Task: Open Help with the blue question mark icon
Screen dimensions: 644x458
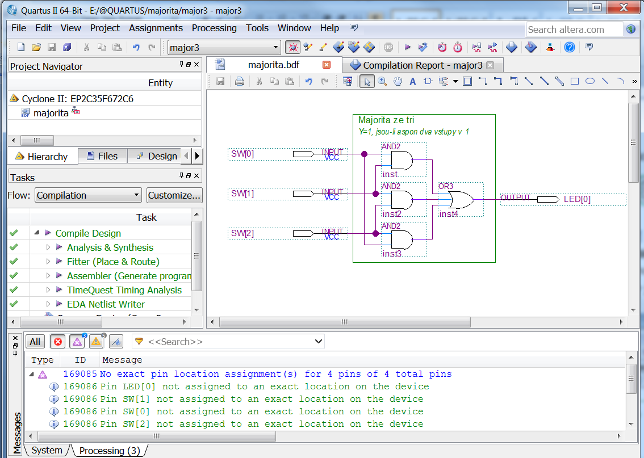Action: point(569,47)
